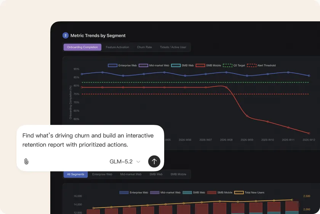320x214 pixels.
Task: Click SMB Mobile data point at 2026-W09
Action: [x=247, y=116]
